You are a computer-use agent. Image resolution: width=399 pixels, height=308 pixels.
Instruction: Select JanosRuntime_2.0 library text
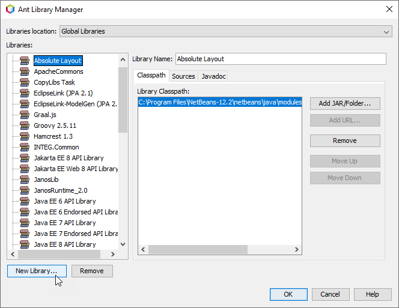pos(61,190)
